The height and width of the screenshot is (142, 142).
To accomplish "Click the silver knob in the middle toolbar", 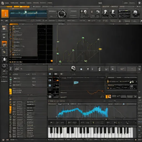I will (x=73, y=69).
